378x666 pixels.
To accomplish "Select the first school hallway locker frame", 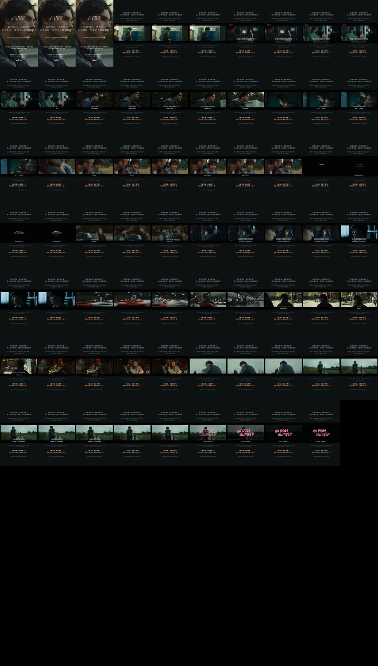I will tap(132, 33).
